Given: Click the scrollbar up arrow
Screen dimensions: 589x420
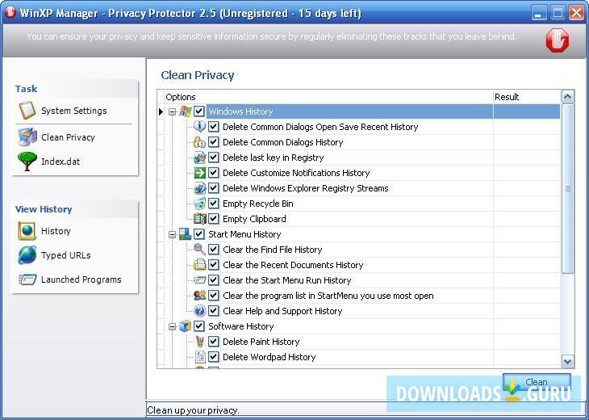Looking at the screenshot, I should pos(567,97).
